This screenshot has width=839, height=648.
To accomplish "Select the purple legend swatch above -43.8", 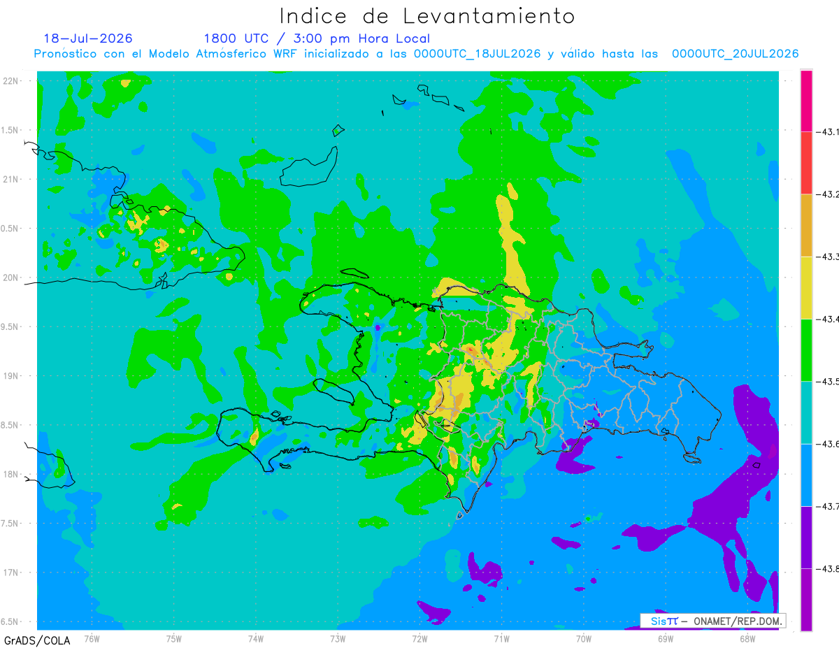I will coord(806,537).
